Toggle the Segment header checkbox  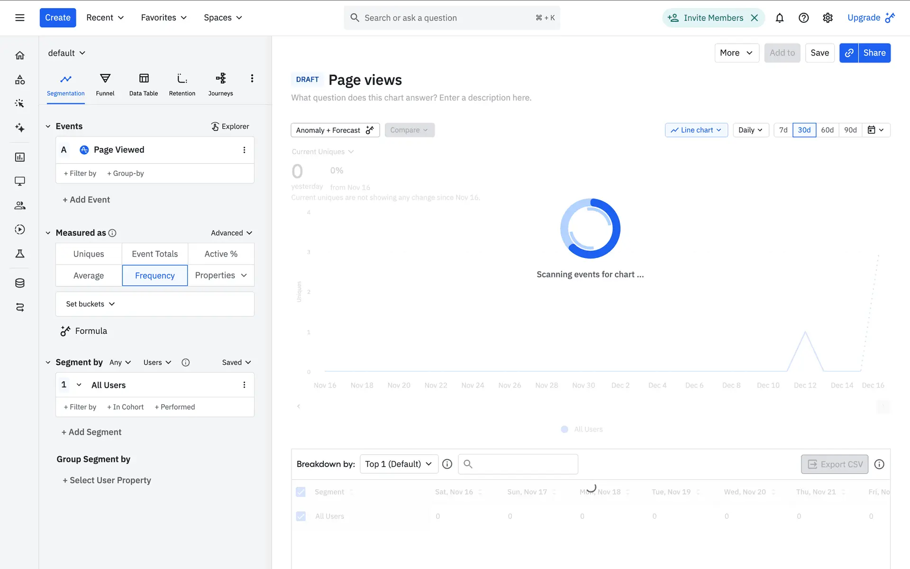point(301,492)
